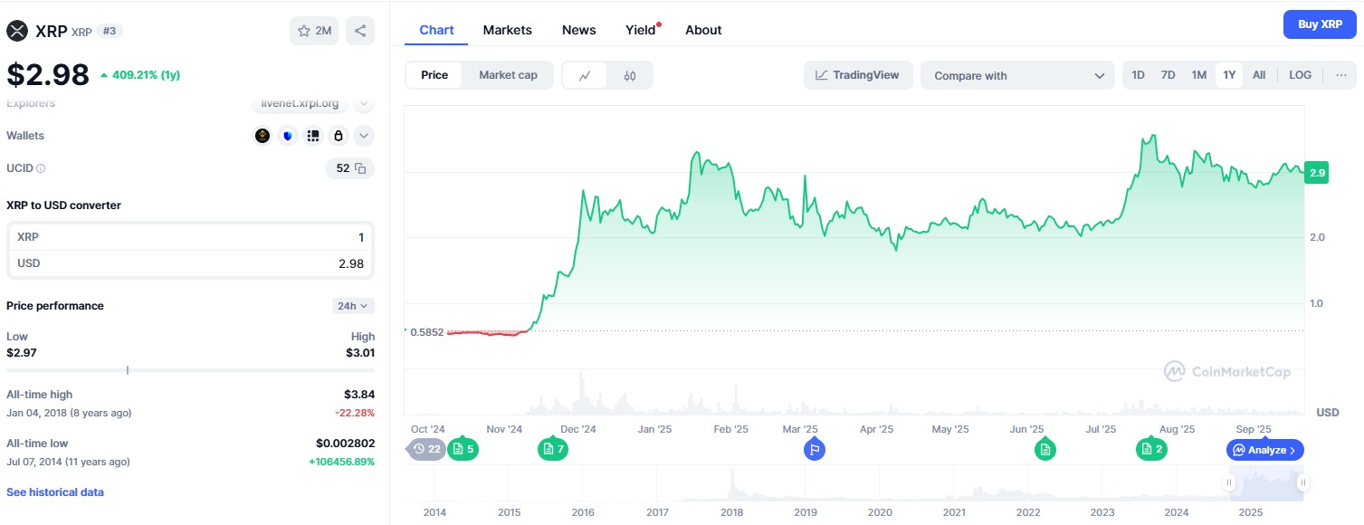The image size is (1364, 525).
Task: Expand the Wallets list chevron
Action: point(364,136)
